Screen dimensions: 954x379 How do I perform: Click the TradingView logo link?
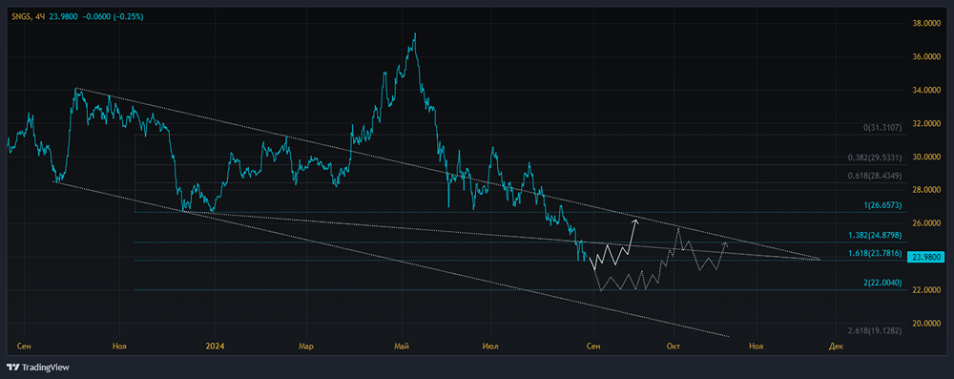(x=38, y=368)
